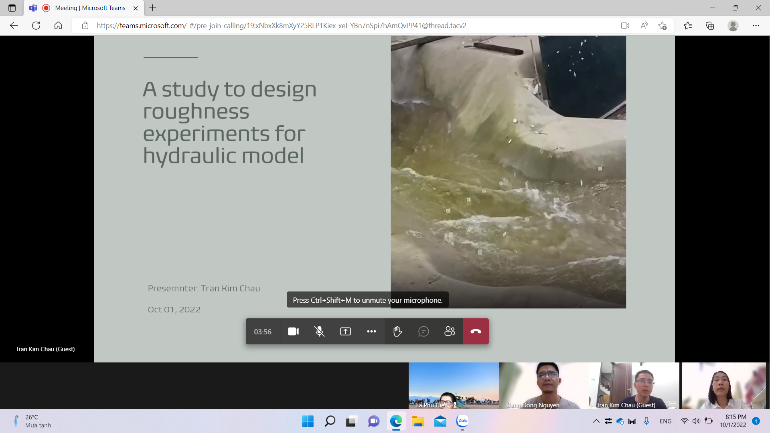This screenshot has height=433, width=770.
Task: Click the Meeting | Microsoft Teams tab
Action: pos(90,8)
